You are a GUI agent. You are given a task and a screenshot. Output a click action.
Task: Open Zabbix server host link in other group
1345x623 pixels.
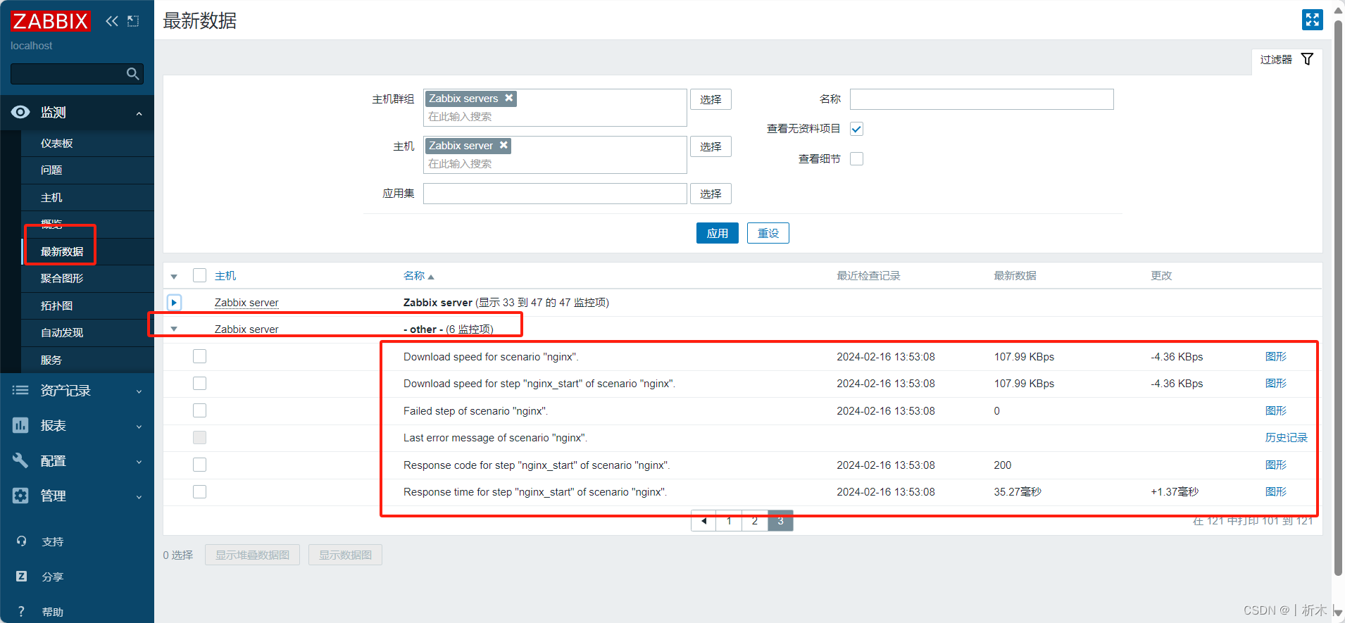tap(246, 329)
